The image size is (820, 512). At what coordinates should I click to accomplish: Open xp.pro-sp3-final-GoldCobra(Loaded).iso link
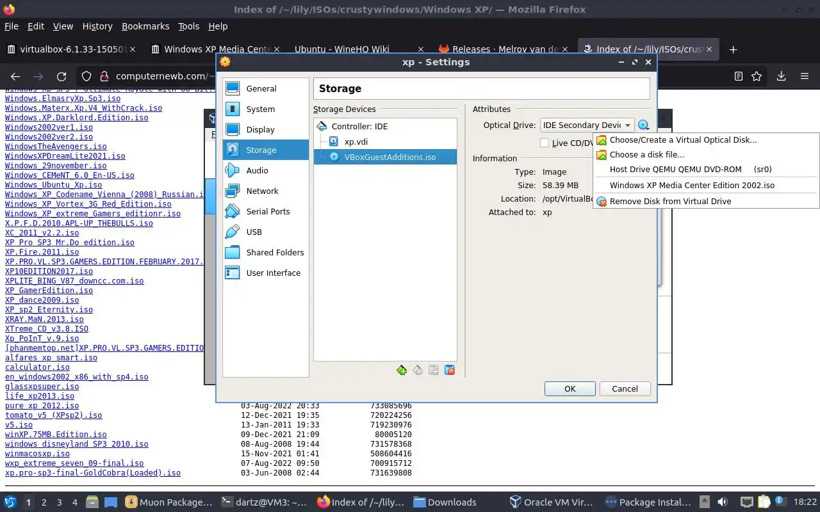(x=93, y=473)
